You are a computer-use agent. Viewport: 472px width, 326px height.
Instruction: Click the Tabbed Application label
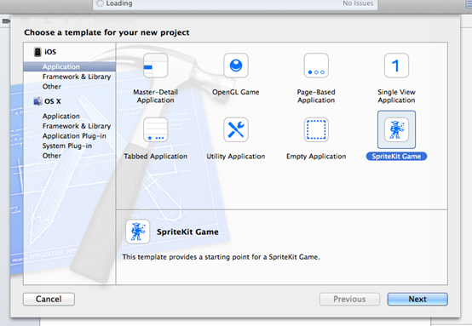(x=155, y=157)
